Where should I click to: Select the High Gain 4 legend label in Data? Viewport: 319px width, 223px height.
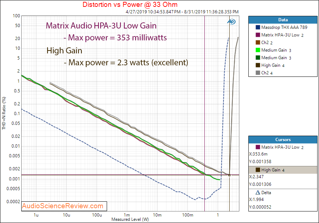pyautogui.click(x=273, y=65)
